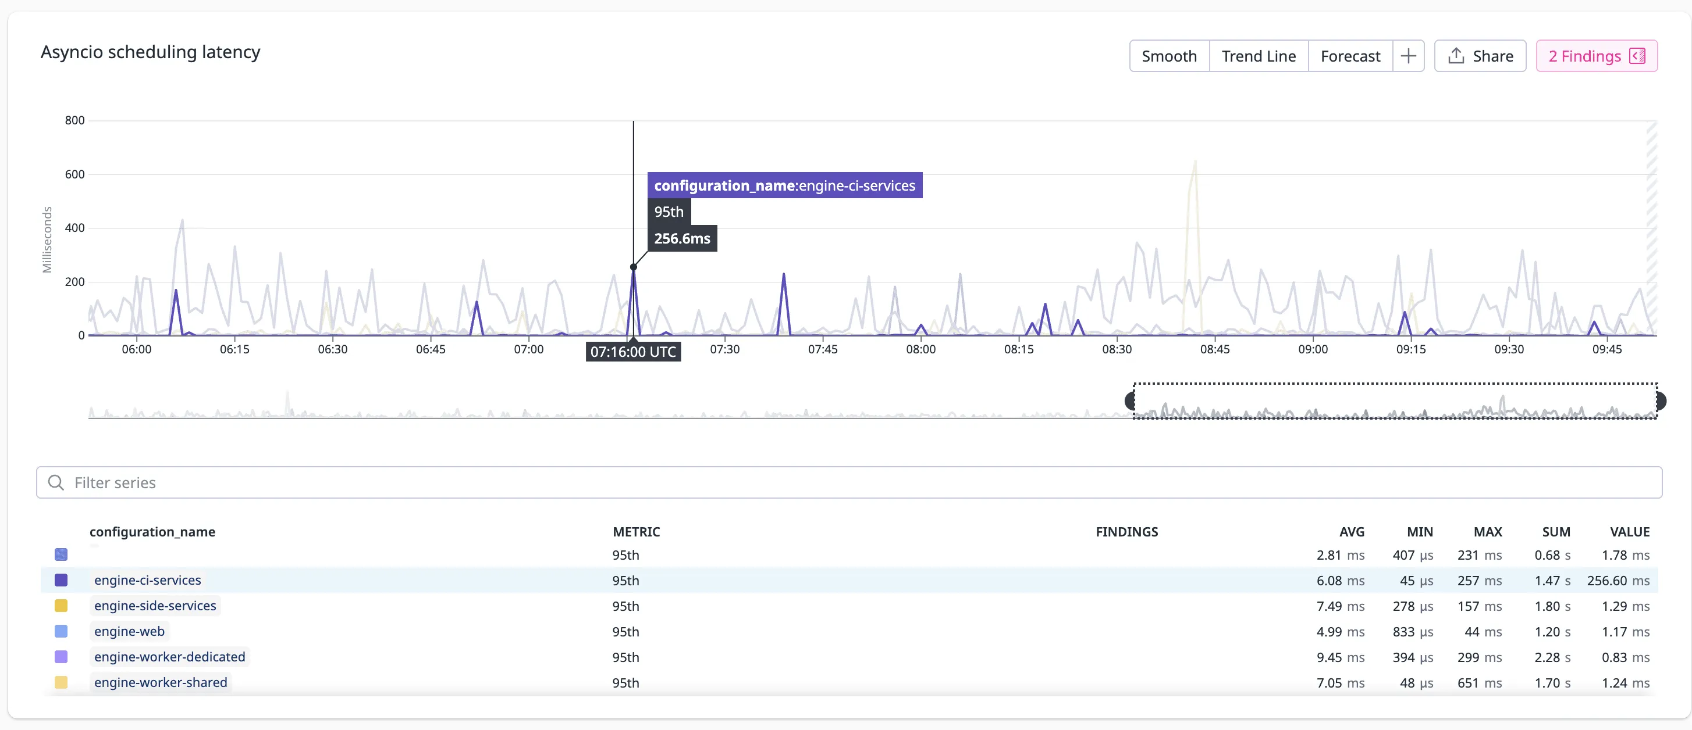Viewport: 1692px width, 730px height.
Task: Select the engine-worker-shared tag
Action: [x=160, y=683]
